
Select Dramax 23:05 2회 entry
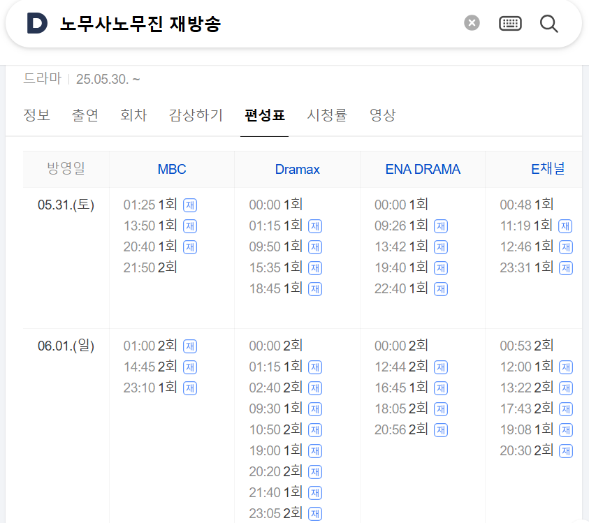pyautogui.click(x=276, y=513)
